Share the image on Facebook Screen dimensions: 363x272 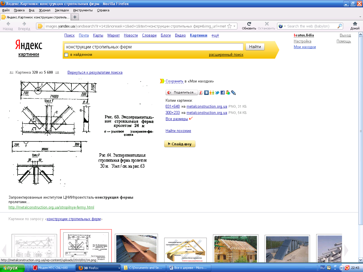(223, 93)
